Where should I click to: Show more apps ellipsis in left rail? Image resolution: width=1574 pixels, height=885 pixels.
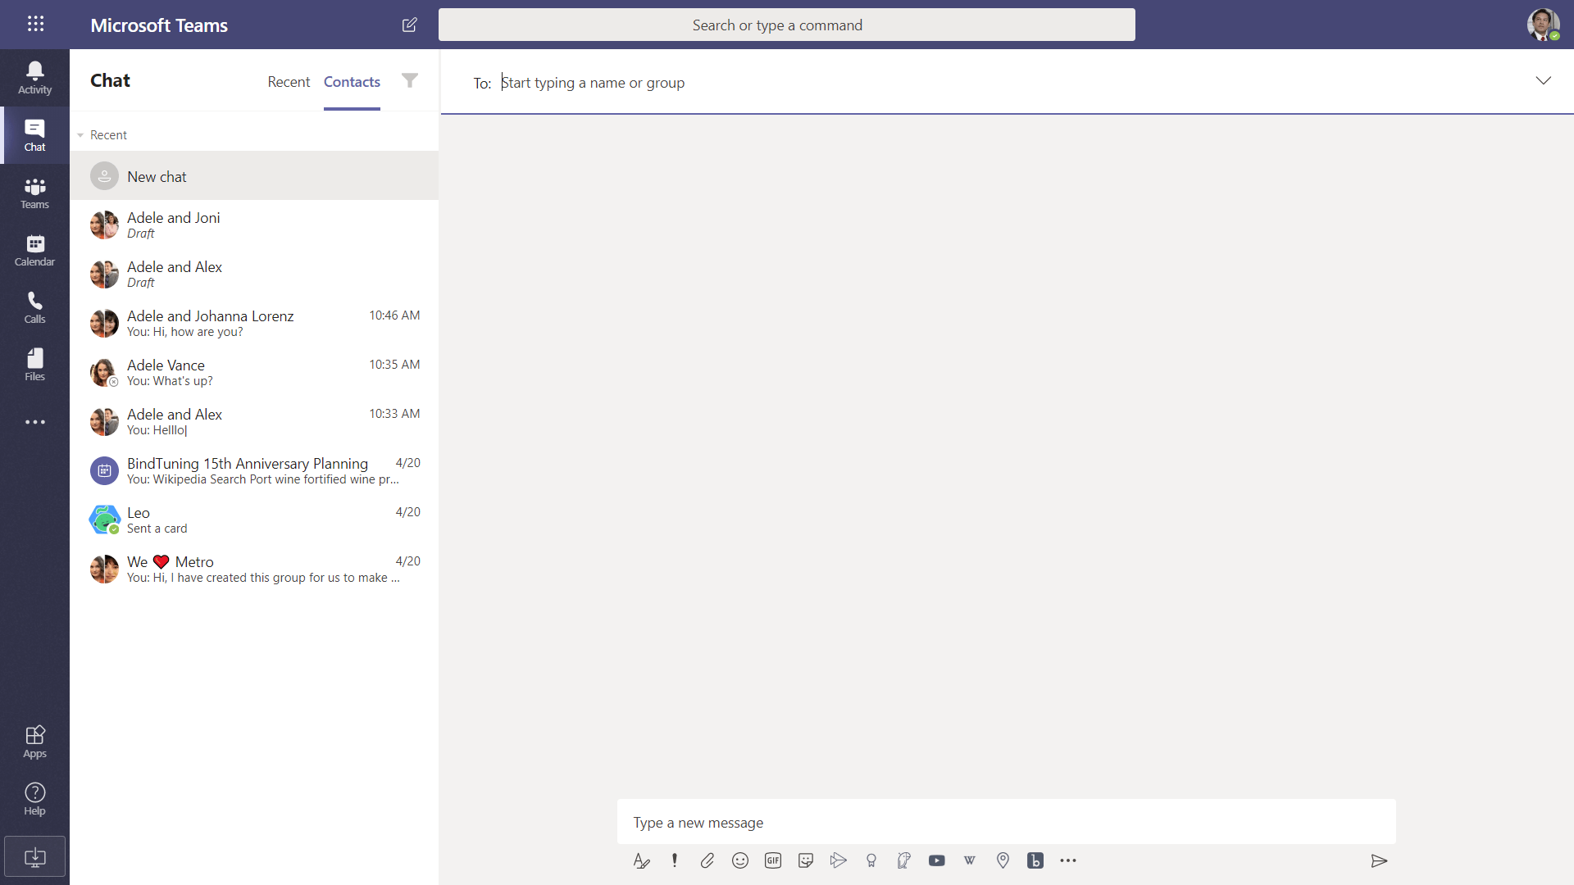pyautogui.click(x=34, y=422)
